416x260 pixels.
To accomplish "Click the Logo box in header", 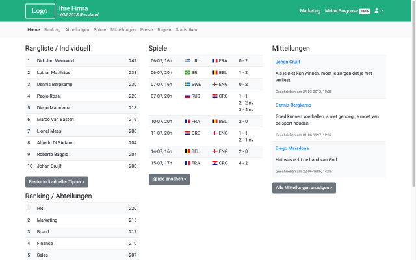I will (40, 11).
